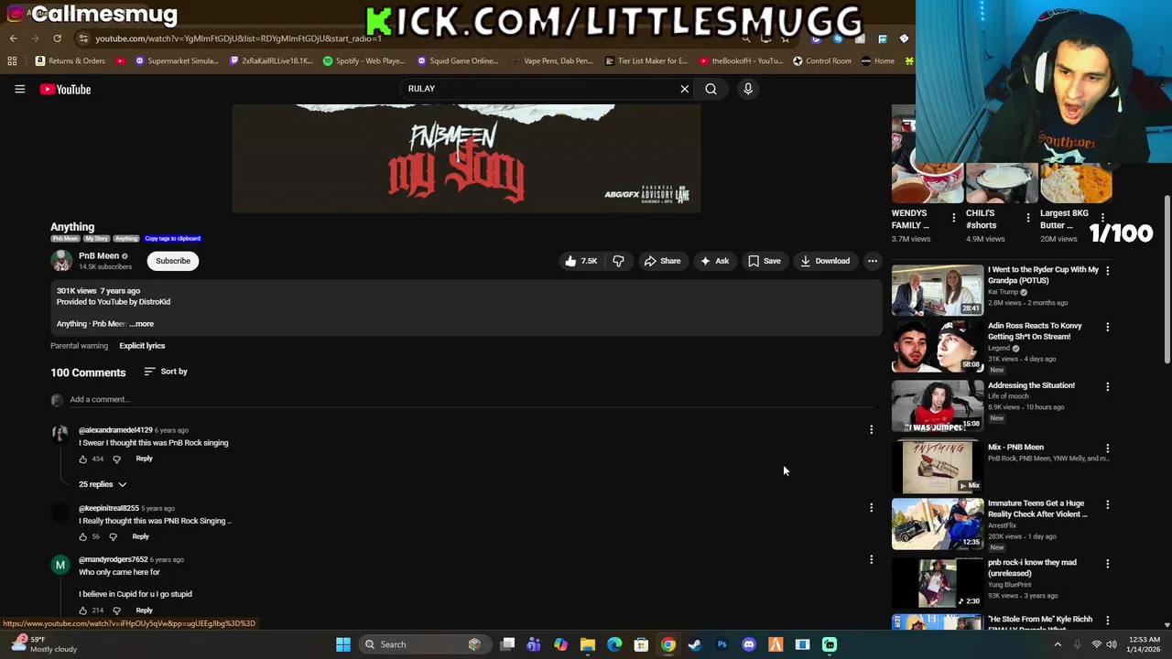Image resolution: width=1172 pixels, height=659 pixels.
Task: Reply to mandyrodgers7652's comment
Action: (144, 610)
